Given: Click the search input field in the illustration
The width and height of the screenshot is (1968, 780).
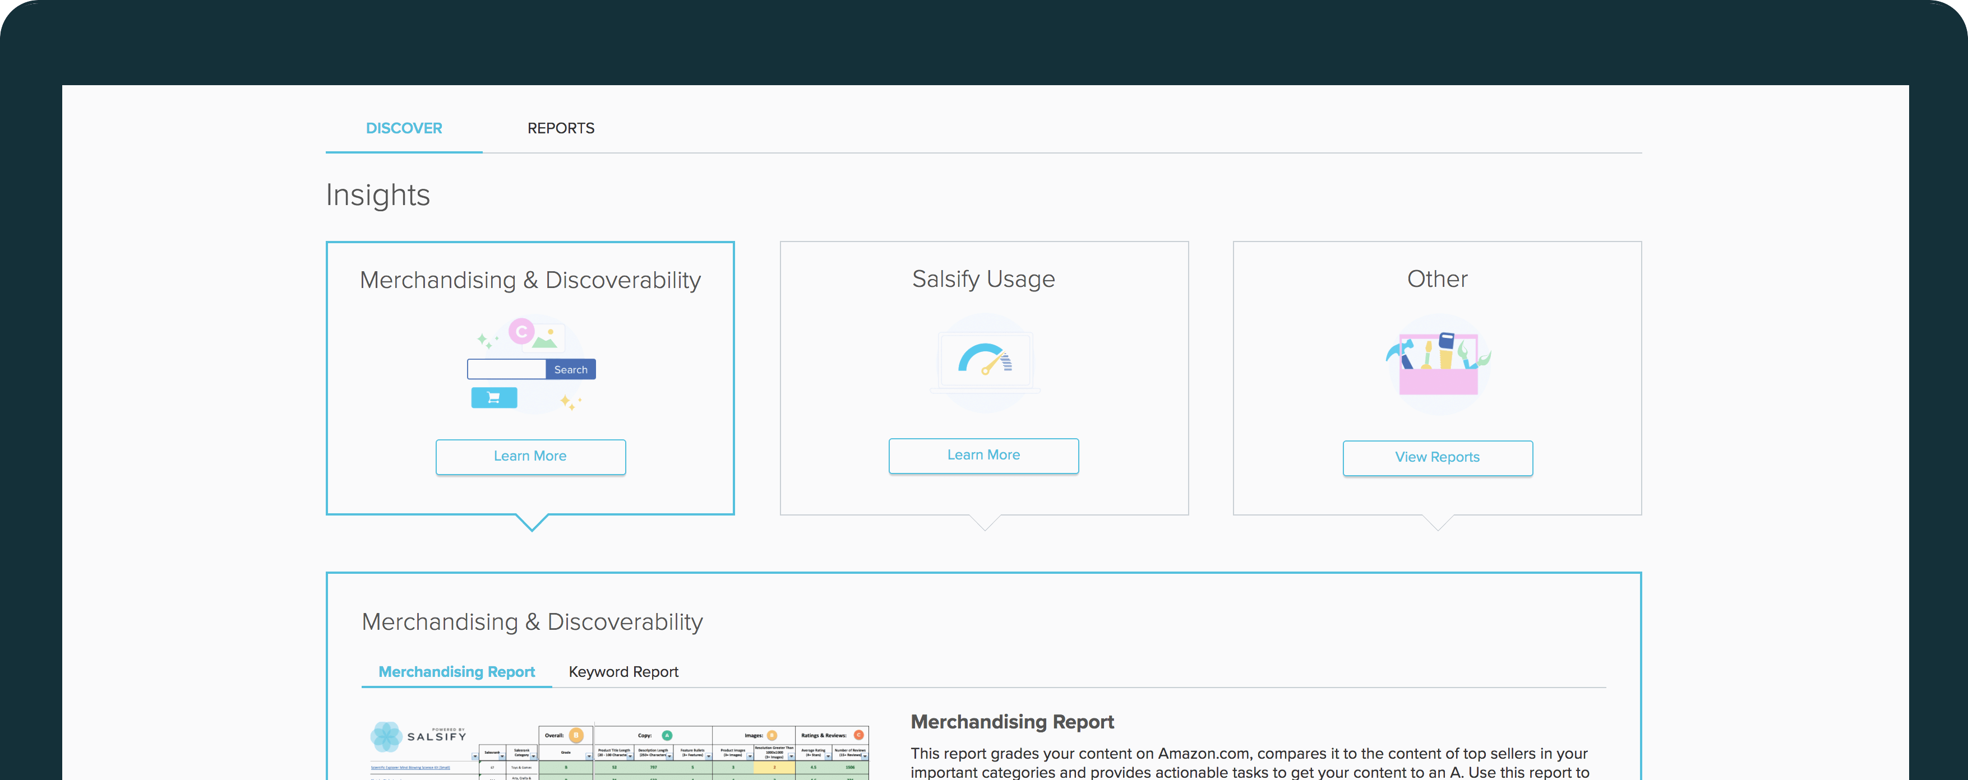Looking at the screenshot, I should pos(506,369).
